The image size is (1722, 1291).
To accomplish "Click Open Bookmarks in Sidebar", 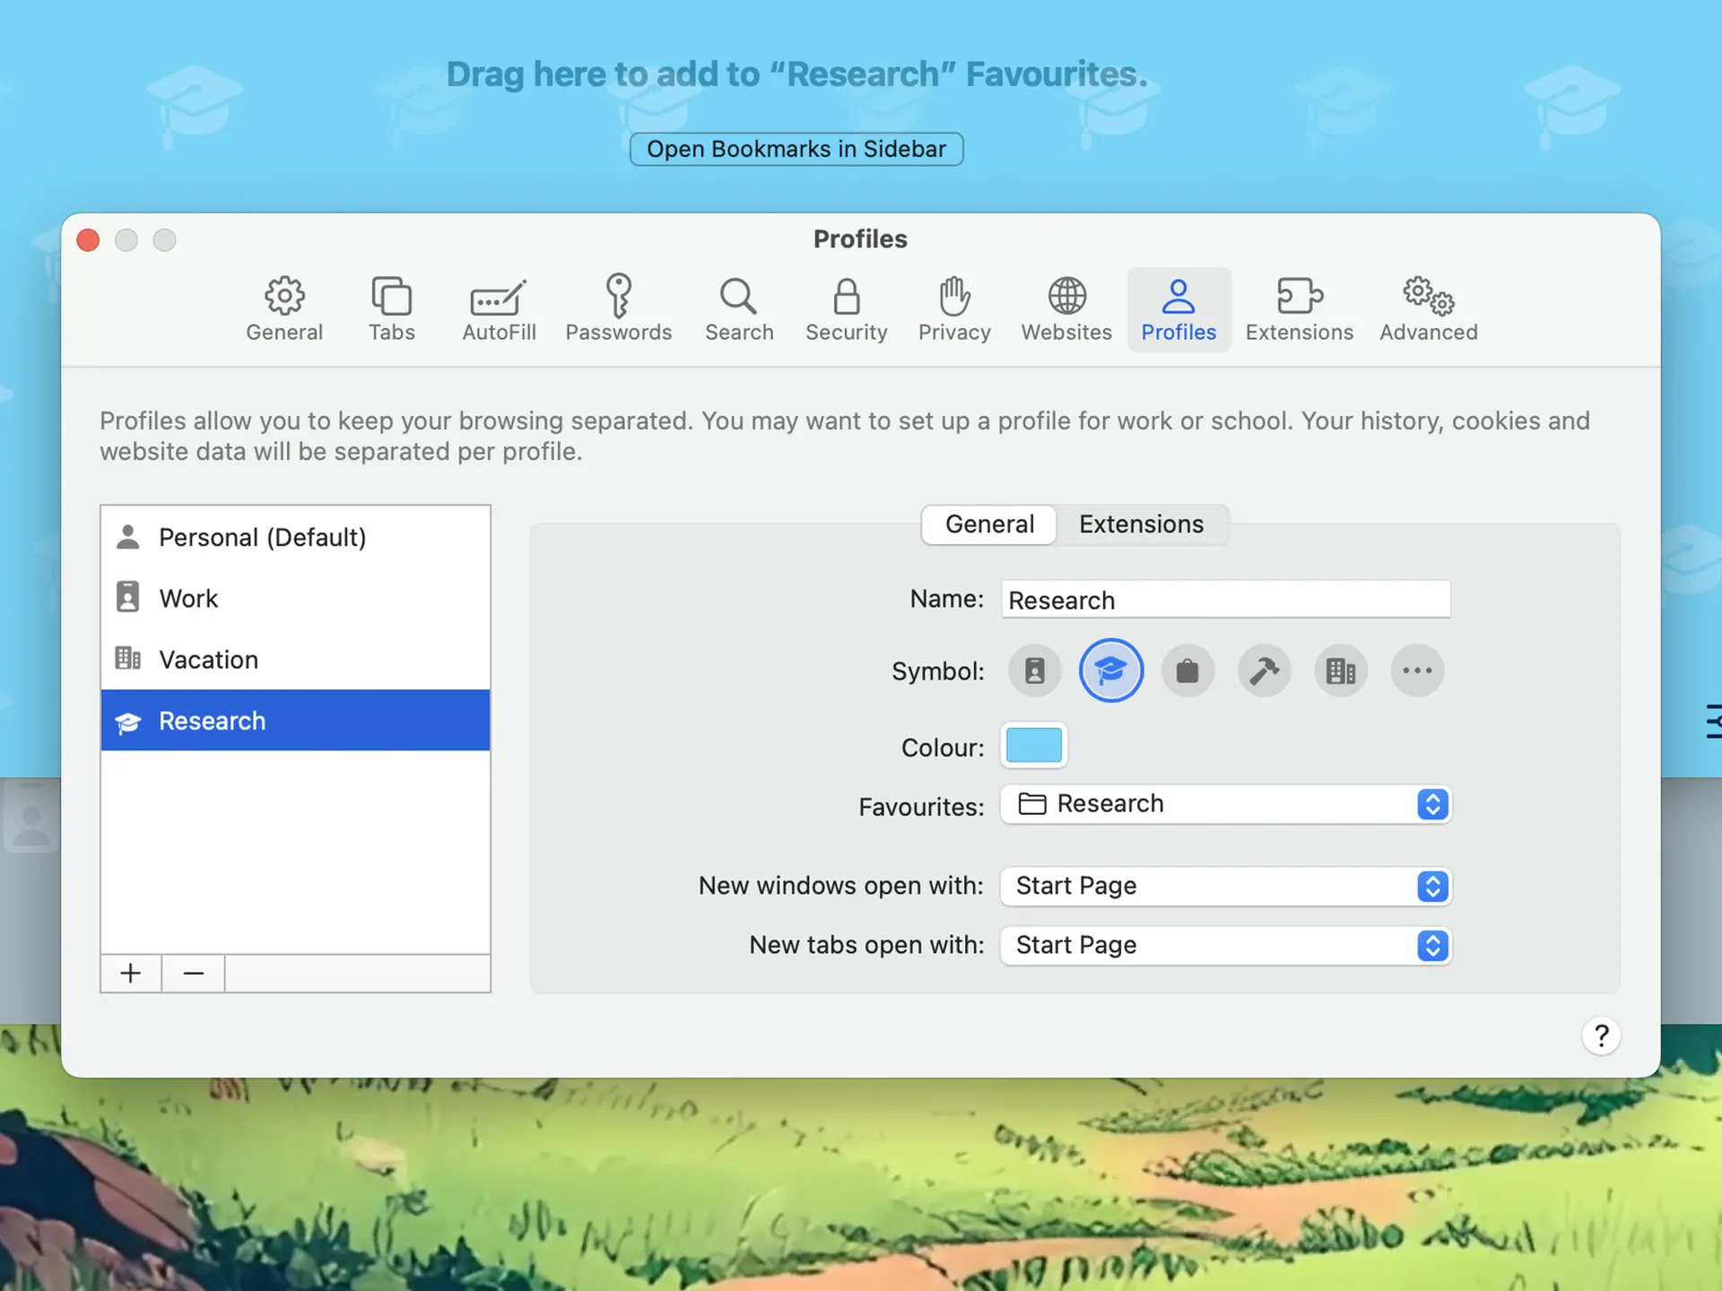I will click(x=796, y=148).
